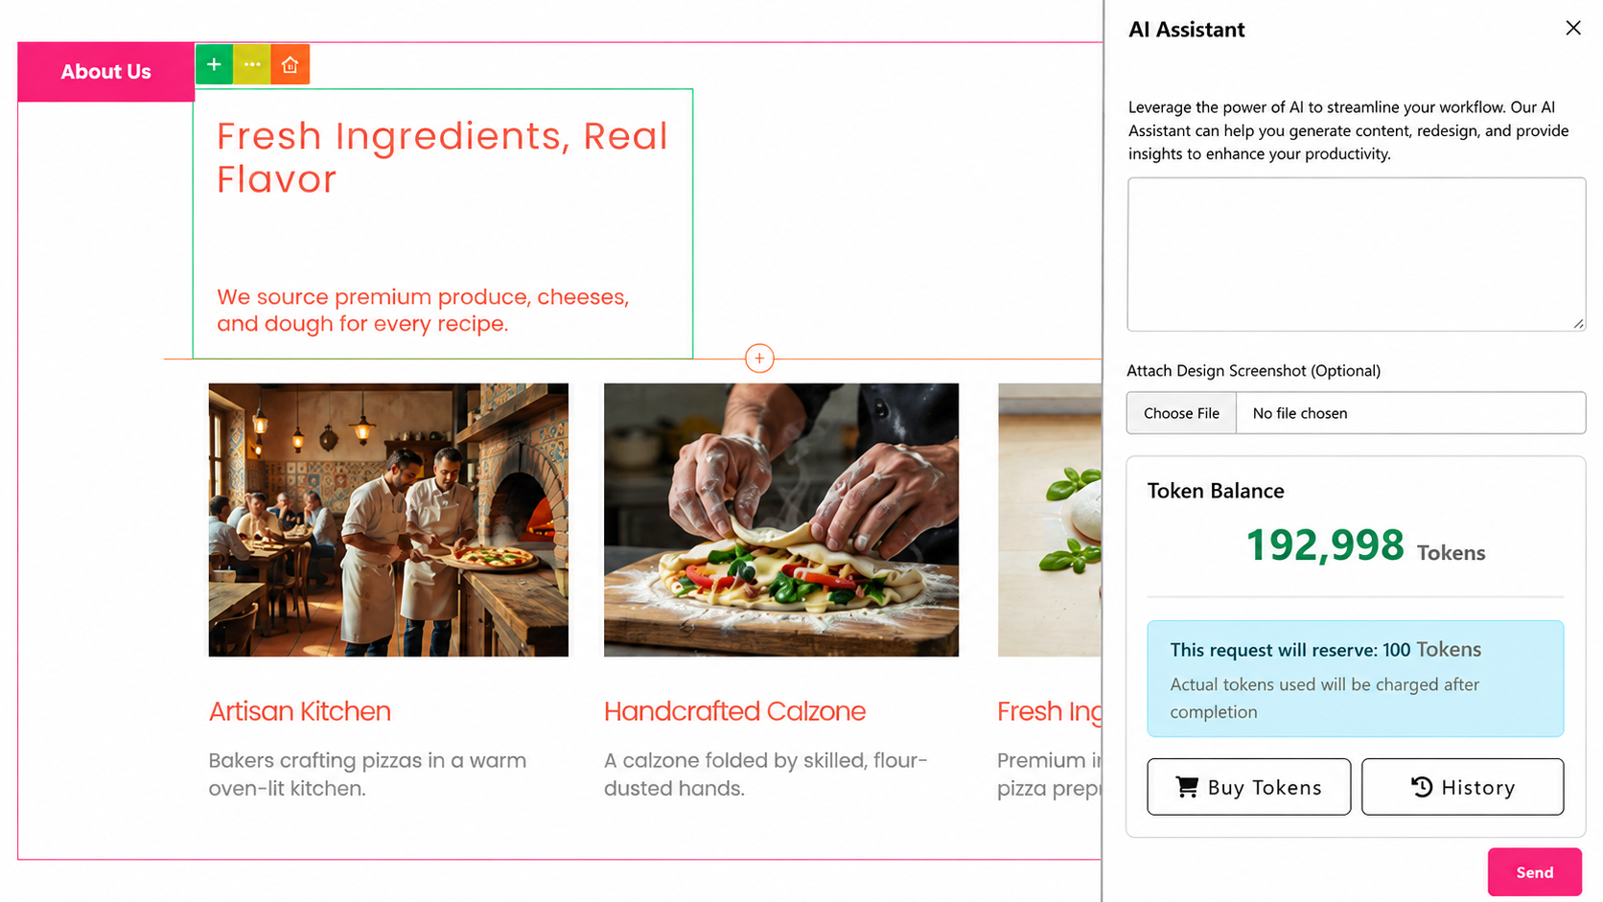Click the 'No file chosen' file field
The image size is (1603, 902).
(1410, 413)
